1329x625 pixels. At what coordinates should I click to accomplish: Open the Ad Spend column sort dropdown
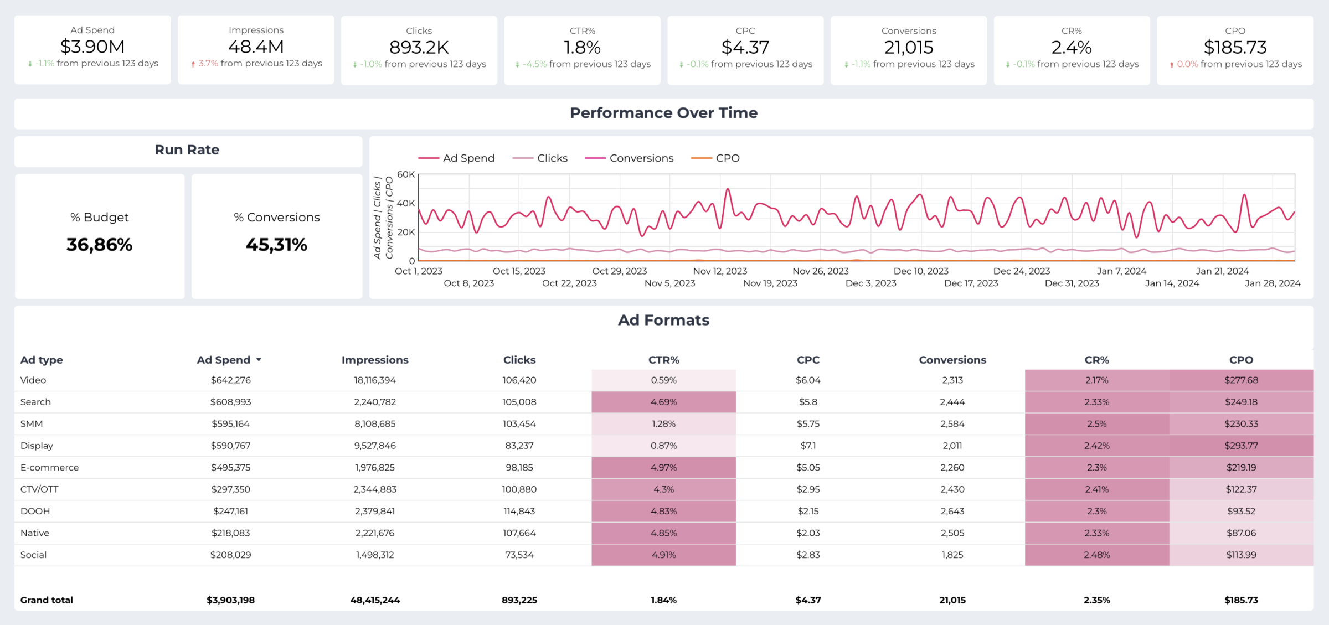pyautogui.click(x=259, y=359)
